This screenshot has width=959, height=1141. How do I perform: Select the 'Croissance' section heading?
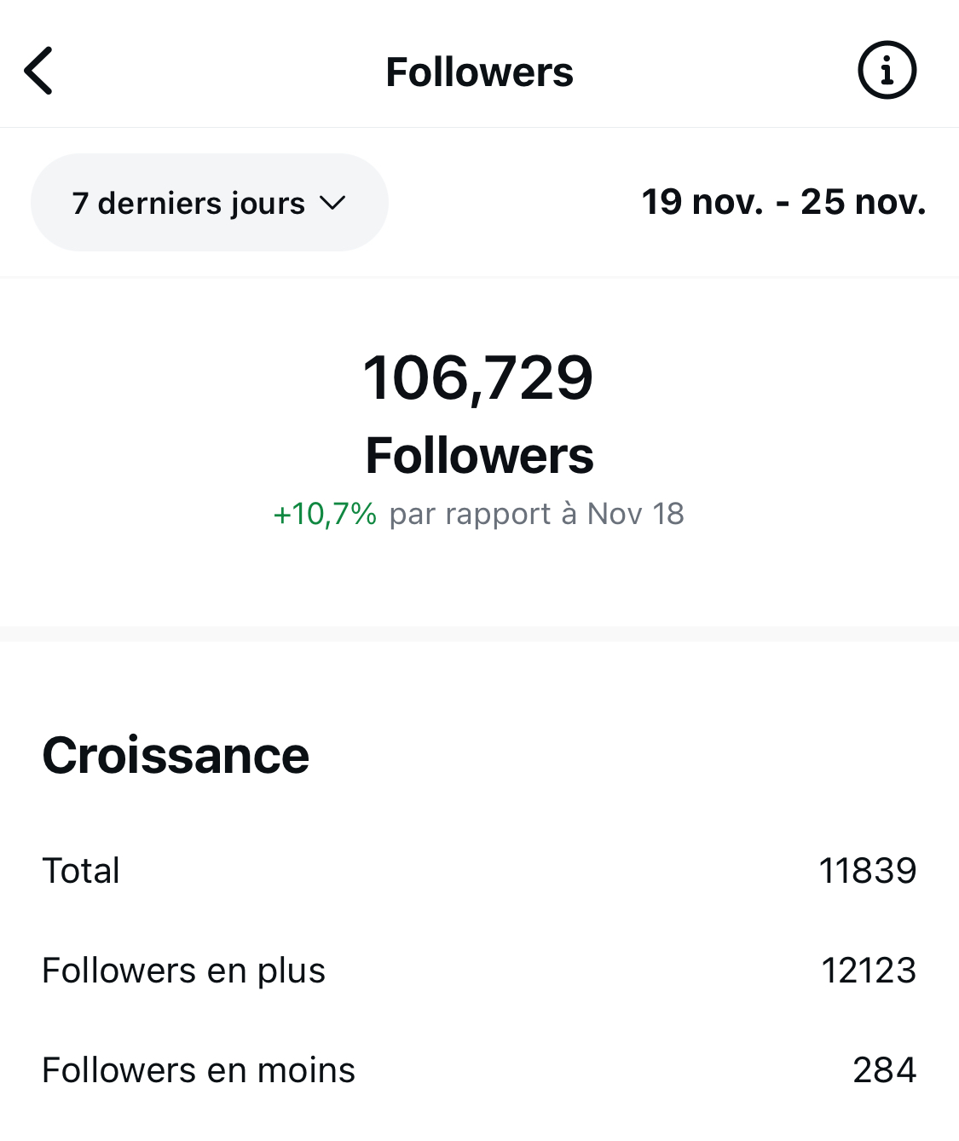(x=176, y=755)
